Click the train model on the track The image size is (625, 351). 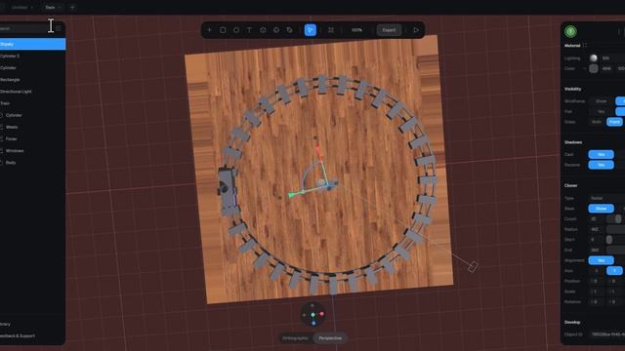pyautogui.click(x=228, y=191)
